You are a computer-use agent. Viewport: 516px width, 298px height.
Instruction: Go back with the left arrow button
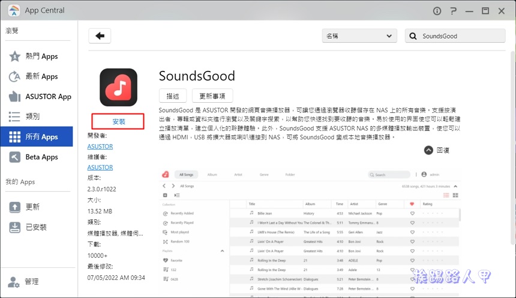tap(100, 35)
